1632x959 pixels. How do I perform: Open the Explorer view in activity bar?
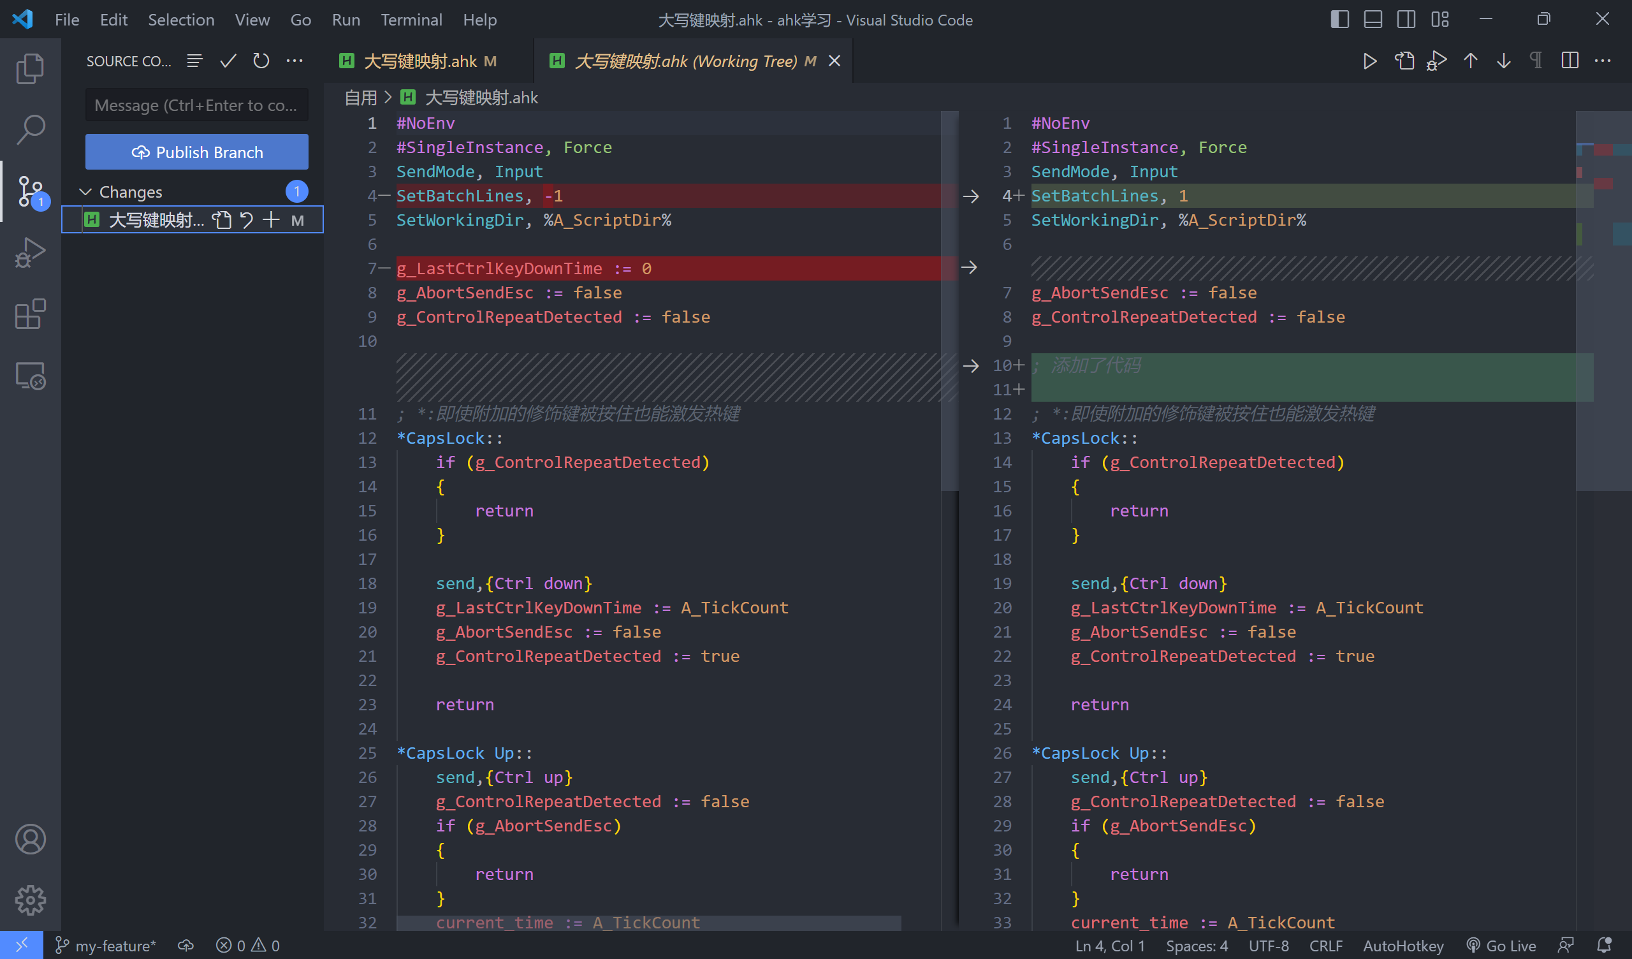coord(30,68)
